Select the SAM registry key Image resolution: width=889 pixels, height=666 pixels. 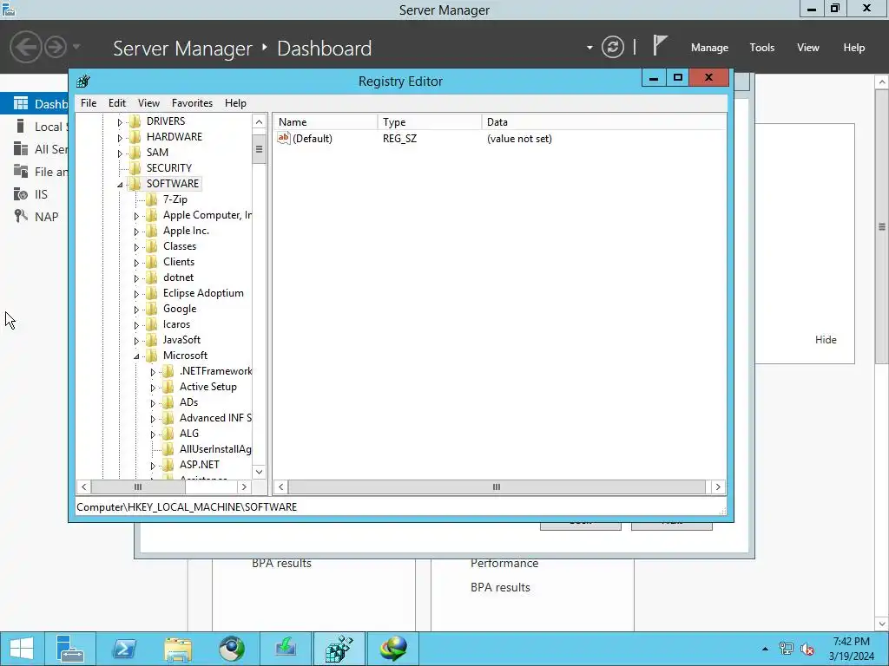pos(157,153)
